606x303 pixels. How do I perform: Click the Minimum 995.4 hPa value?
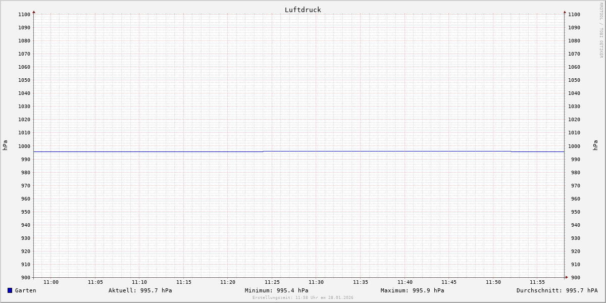pyautogui.click(x=276, y=290)
